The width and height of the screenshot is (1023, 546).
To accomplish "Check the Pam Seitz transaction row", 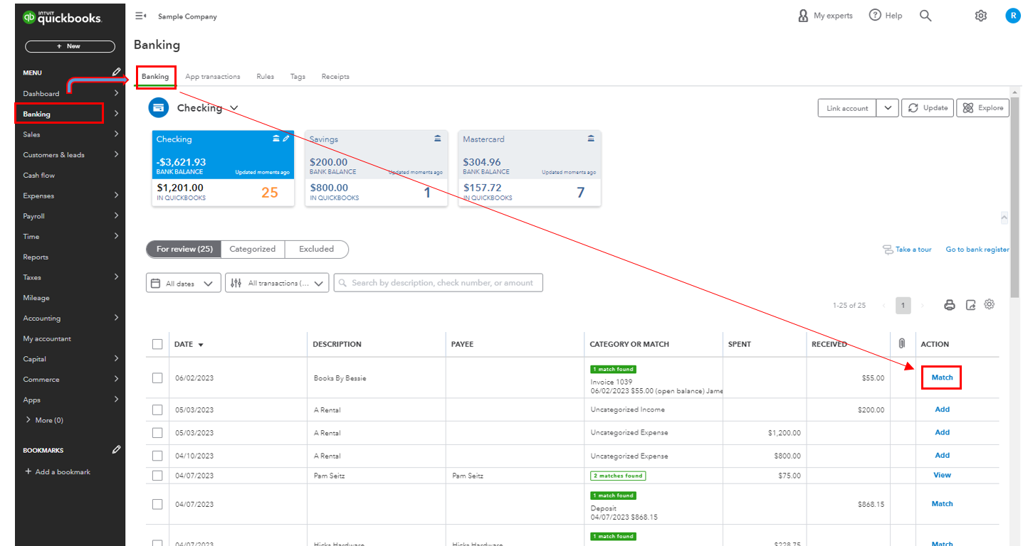I will pos(157,476).
